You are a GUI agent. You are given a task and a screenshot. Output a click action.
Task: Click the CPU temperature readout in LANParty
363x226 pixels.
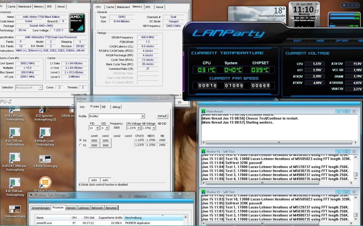[x=207, y=70]
